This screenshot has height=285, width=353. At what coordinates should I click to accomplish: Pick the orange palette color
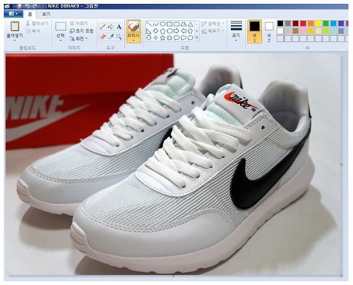[x=311, y=24]
